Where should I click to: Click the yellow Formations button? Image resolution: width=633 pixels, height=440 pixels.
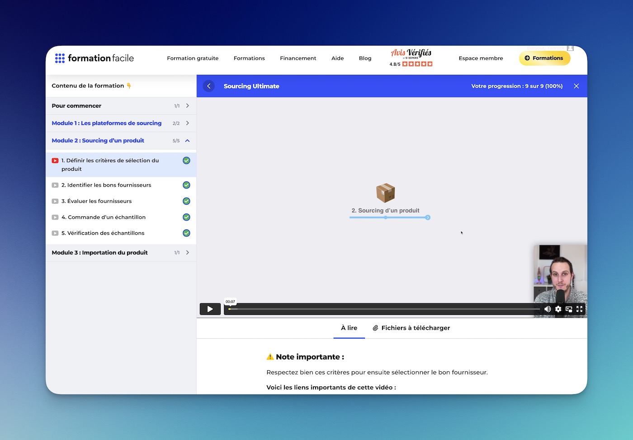[x=544, y=58]
